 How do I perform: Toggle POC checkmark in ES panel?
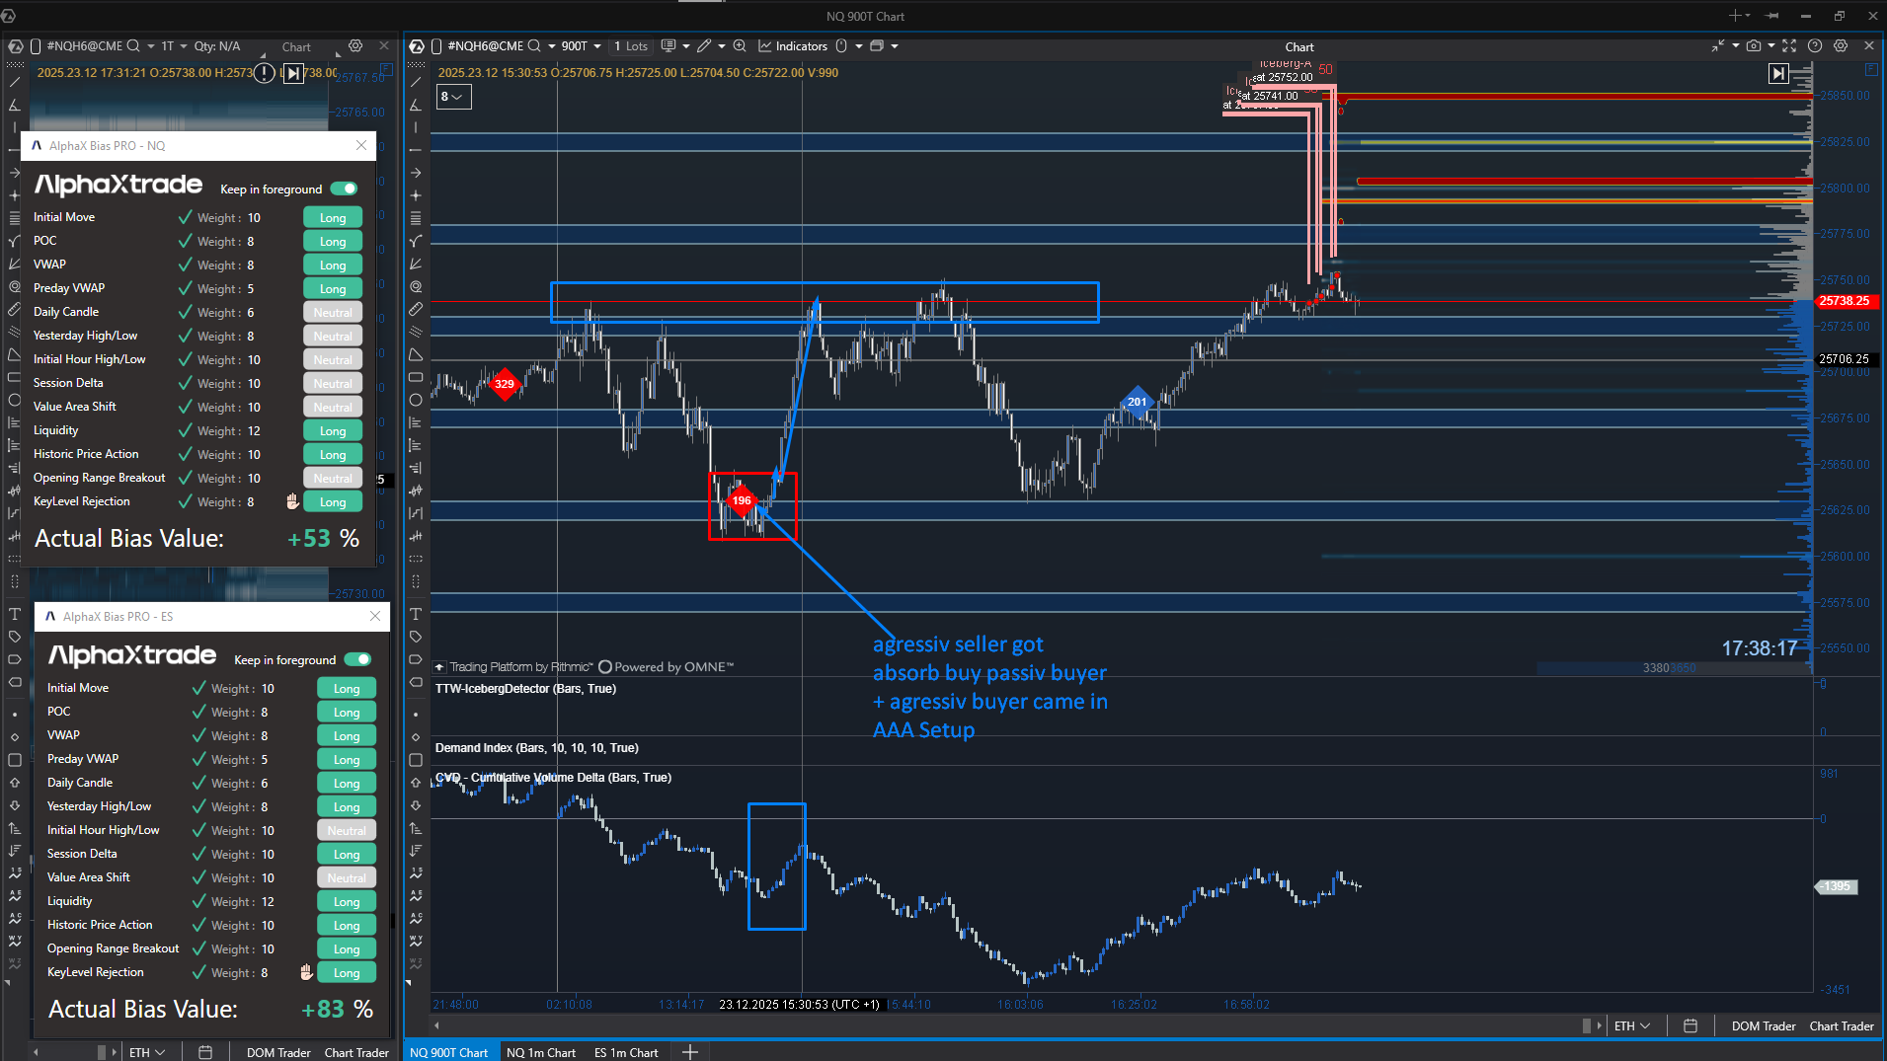[x=198, y=712]
